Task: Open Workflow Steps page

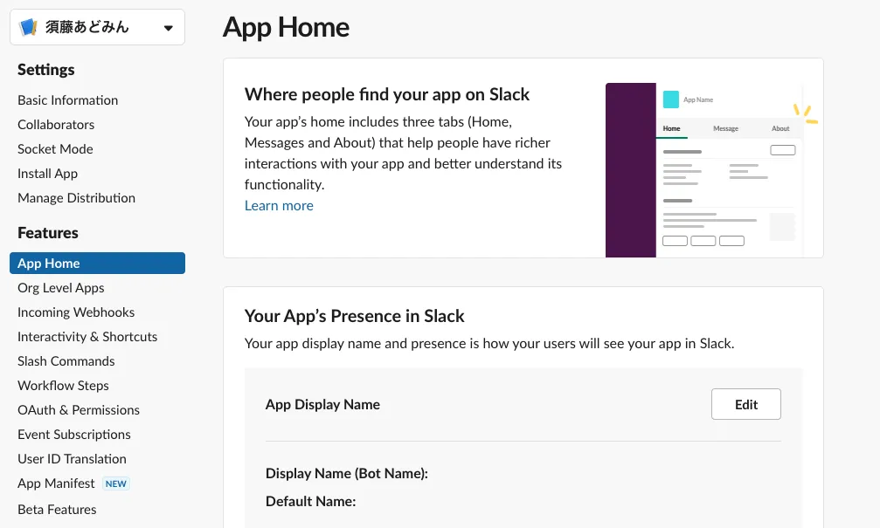Action: click(63, 386)
